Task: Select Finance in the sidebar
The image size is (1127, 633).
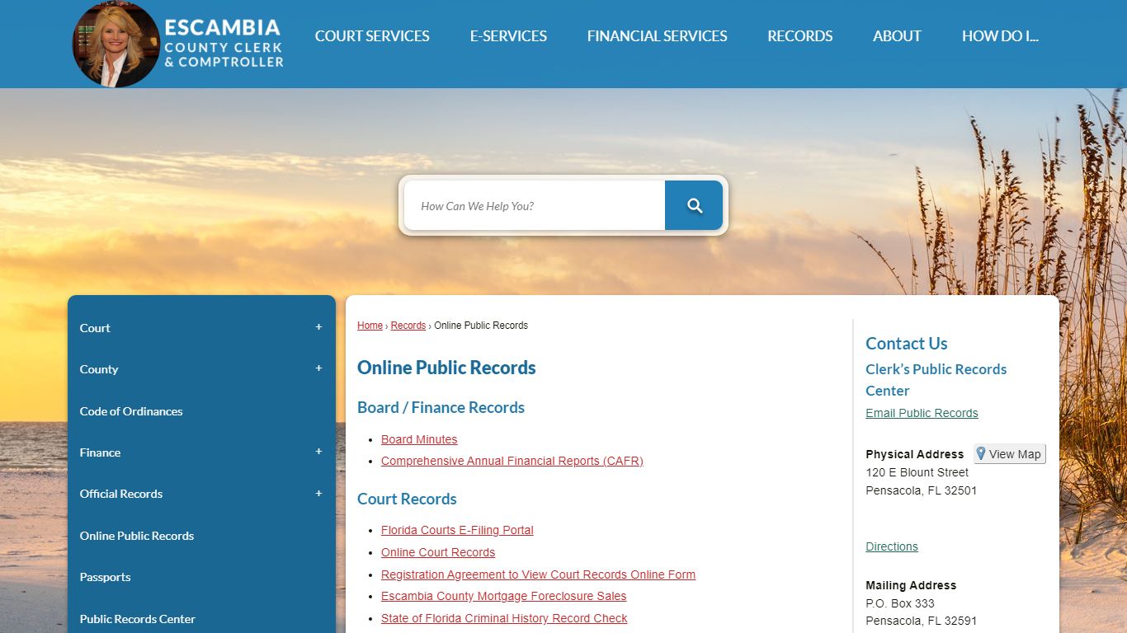Action: point(100,452)
